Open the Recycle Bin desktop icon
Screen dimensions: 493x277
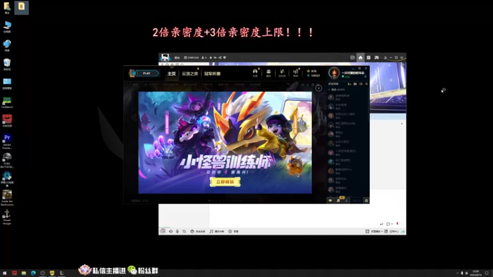tap(7, 65)
